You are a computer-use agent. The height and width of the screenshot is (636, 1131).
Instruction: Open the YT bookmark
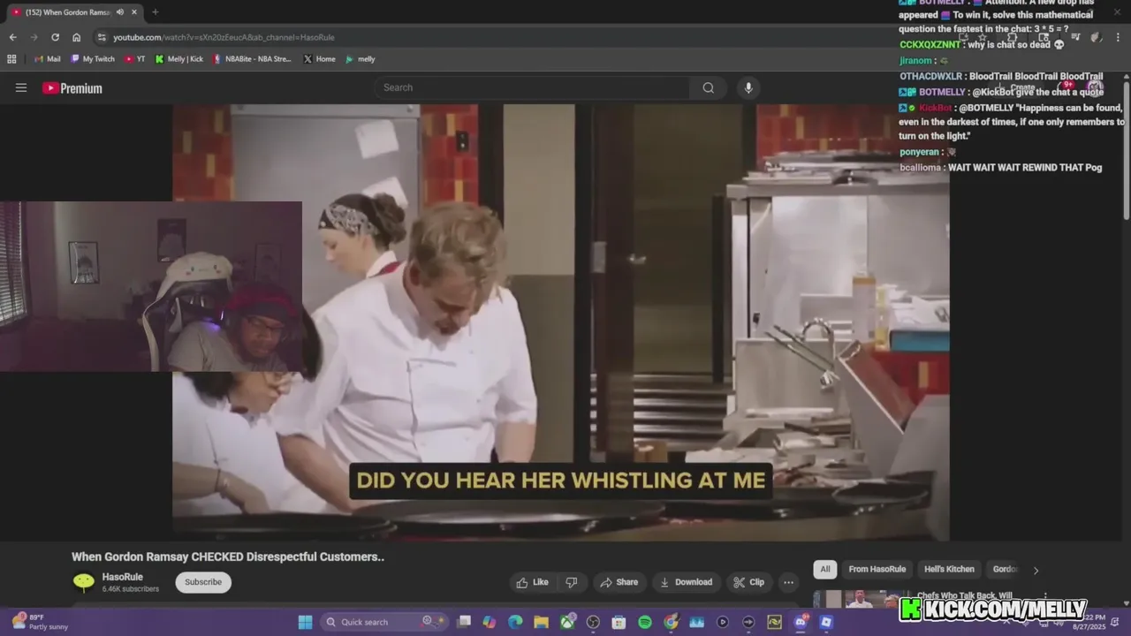[x=135, y=59]
